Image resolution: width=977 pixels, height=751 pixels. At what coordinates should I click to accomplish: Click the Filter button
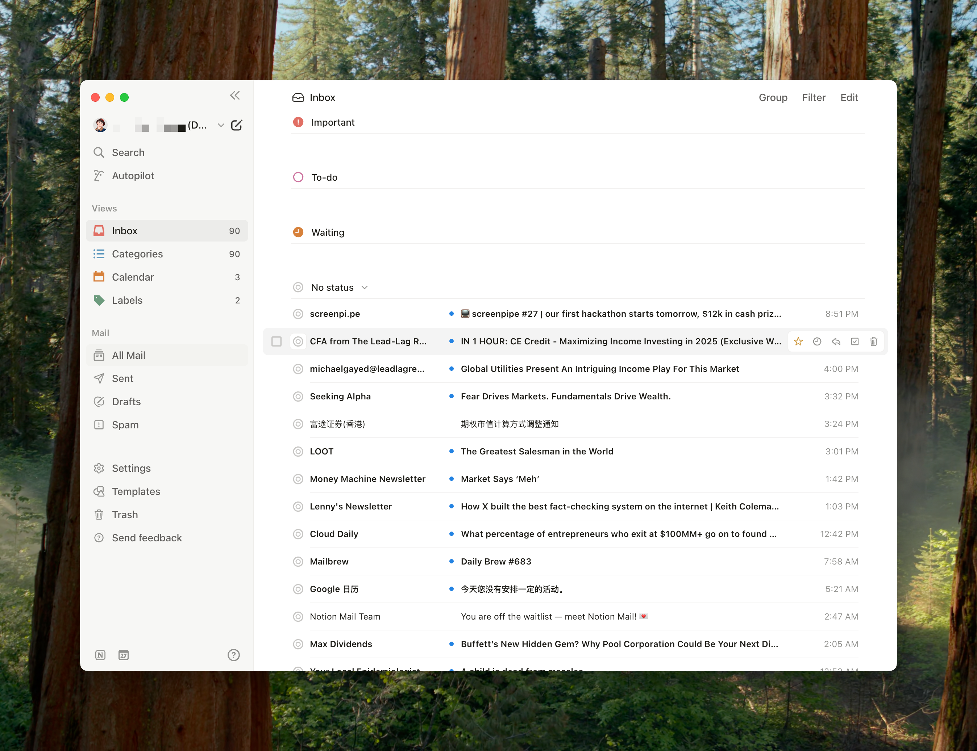tap(813, 97)
